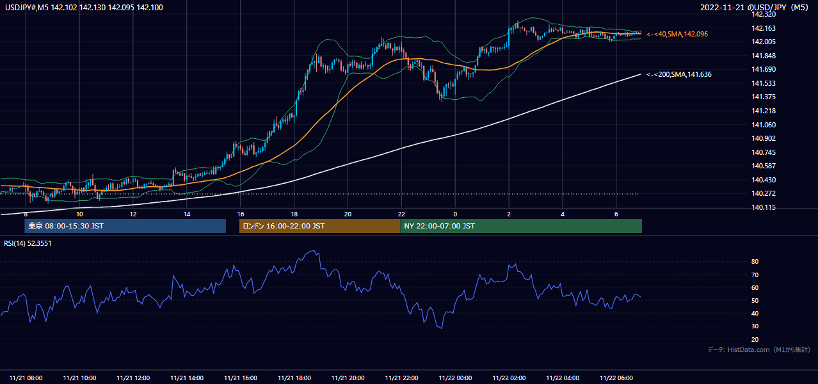
Task: Click the 11/21 20:00 time axis label
Action: (348, 378)
